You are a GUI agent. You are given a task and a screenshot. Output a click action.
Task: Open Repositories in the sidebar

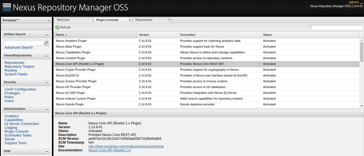coord(14,63)
